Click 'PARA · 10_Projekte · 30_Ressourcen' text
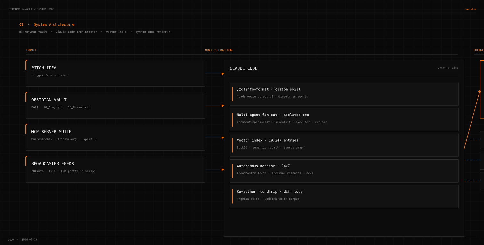This screenshot has height=245, width=484. tap(61, 107)
